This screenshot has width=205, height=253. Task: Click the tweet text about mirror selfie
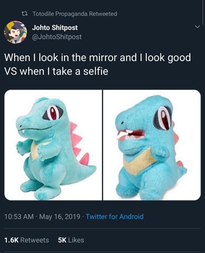[98, 65]
